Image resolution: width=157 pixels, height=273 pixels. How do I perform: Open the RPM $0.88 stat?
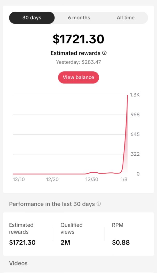[x=121, y=234]
